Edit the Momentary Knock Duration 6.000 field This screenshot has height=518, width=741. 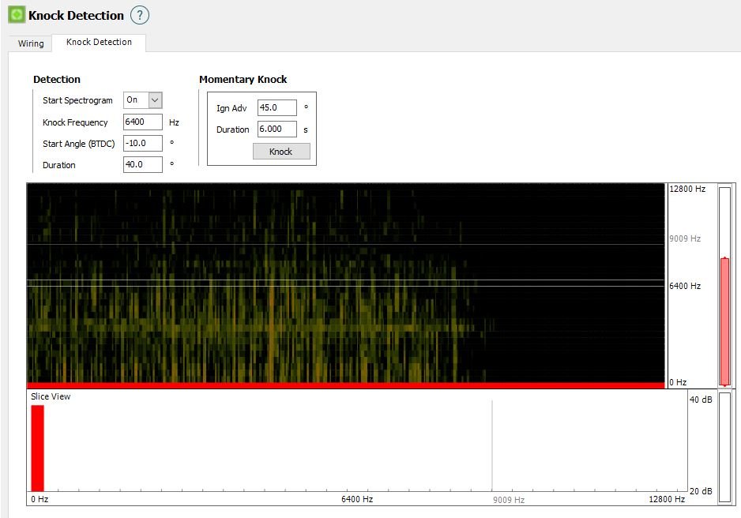coord(277,129)
